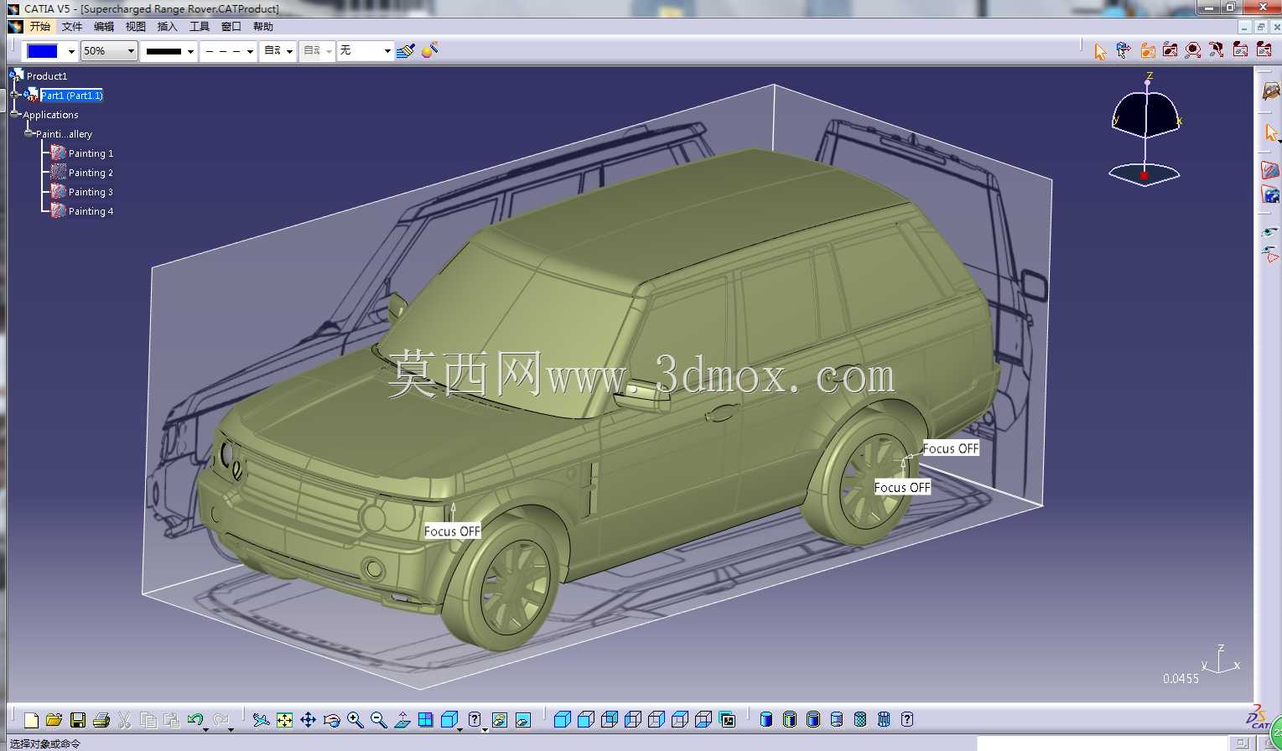Create a multi-view layout
Viewport: 1282px width, 751px height.
coord(426,720)
